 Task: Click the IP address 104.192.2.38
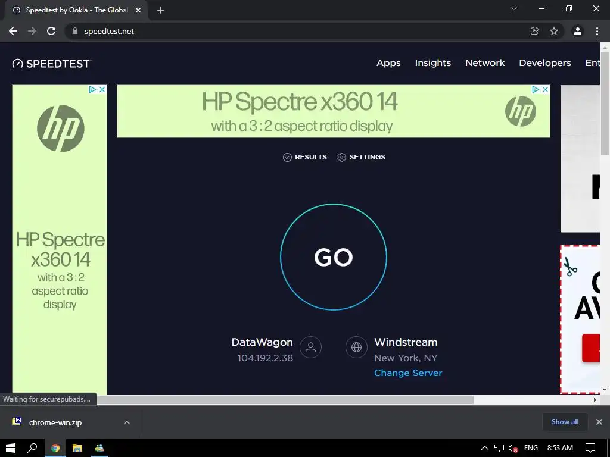[x=265, y=358]
